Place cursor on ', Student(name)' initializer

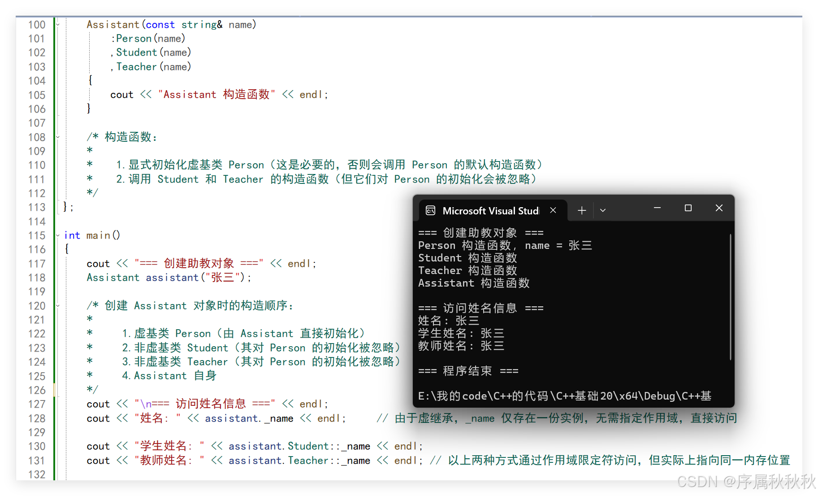[151, 52]
